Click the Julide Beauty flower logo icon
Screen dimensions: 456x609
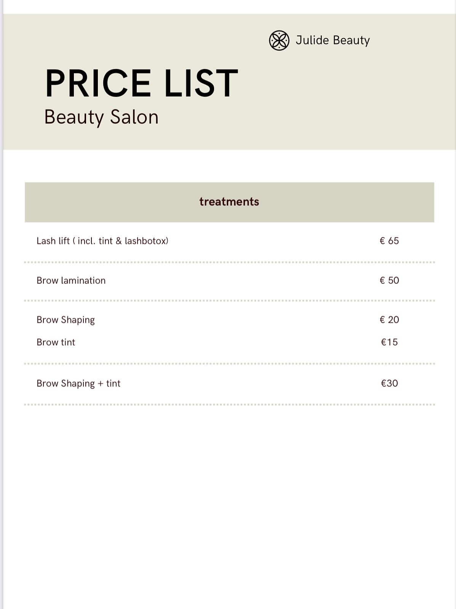click(279, 40)
